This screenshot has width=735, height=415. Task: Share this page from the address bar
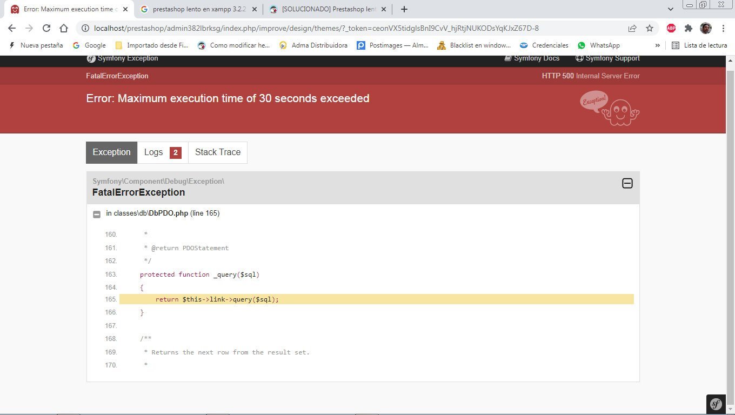(632, 28)
